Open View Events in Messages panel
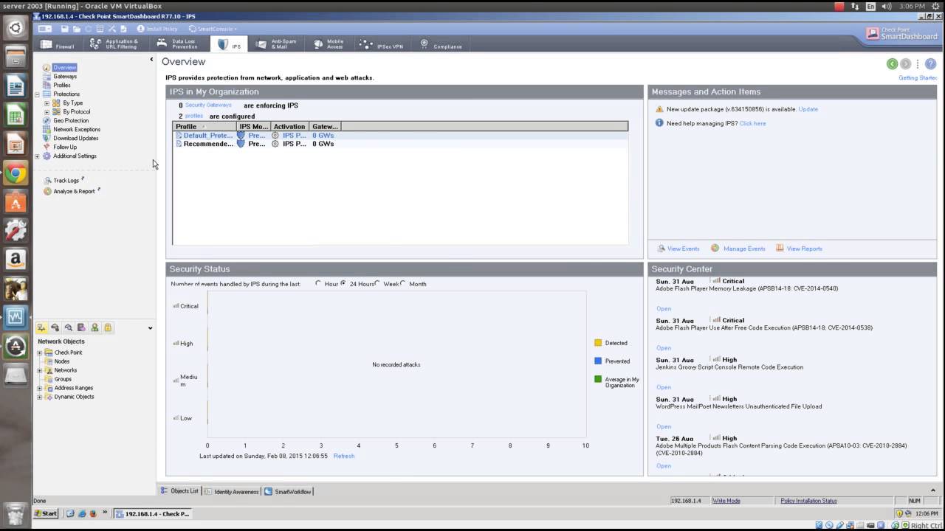 click(x=683, y=249)
